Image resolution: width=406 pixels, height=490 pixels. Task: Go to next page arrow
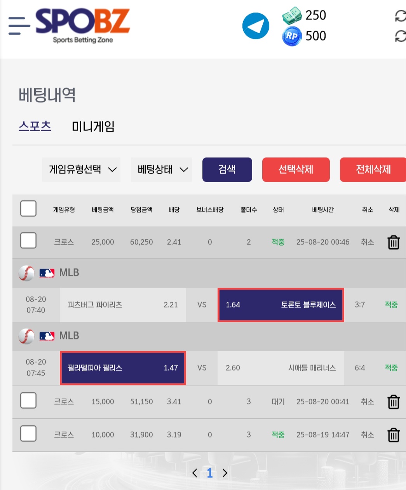225,473
